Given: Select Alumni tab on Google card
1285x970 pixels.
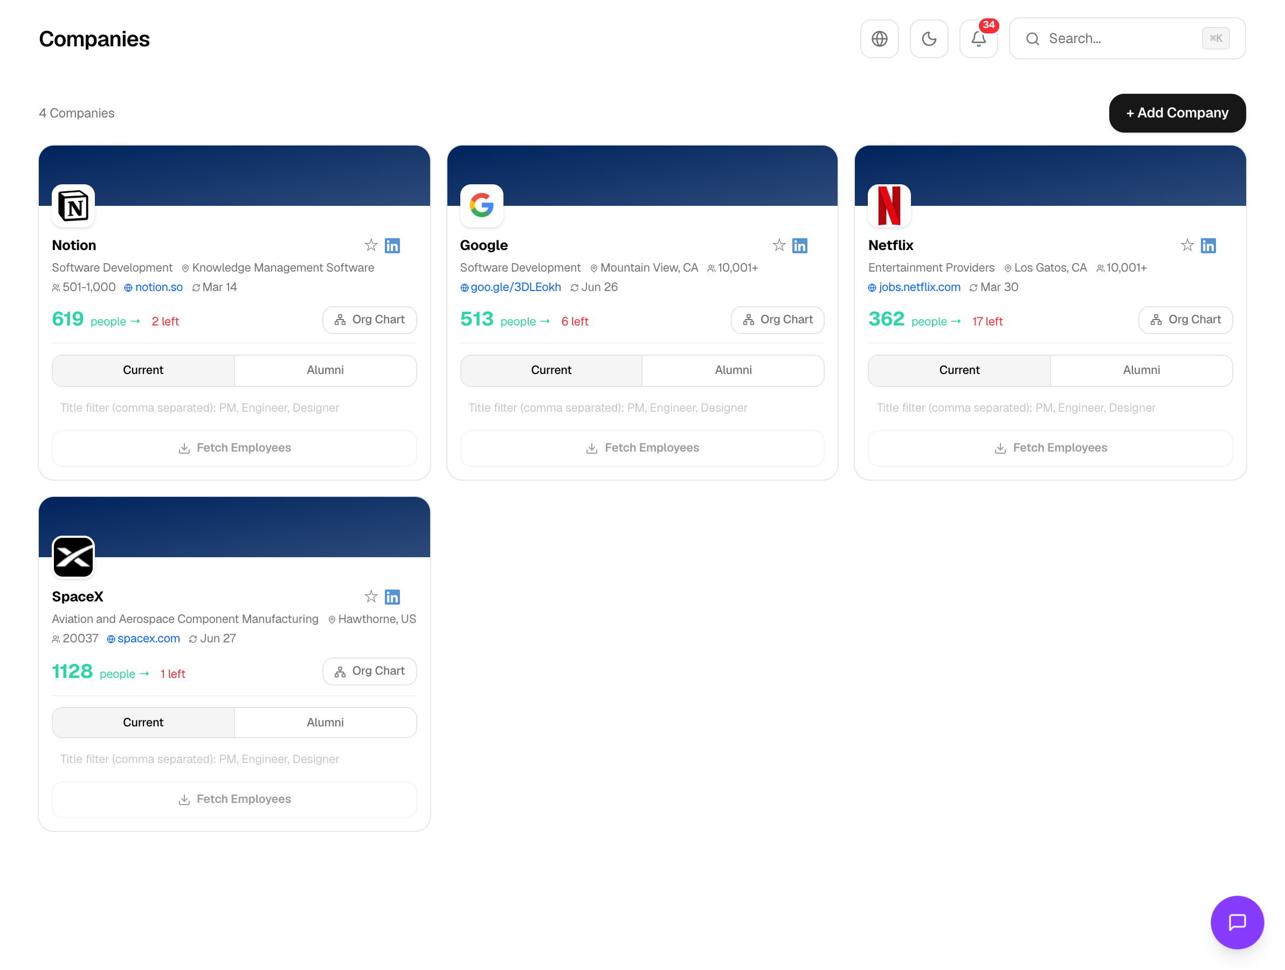Looking at the screenshot, I should tap(733, 370).
